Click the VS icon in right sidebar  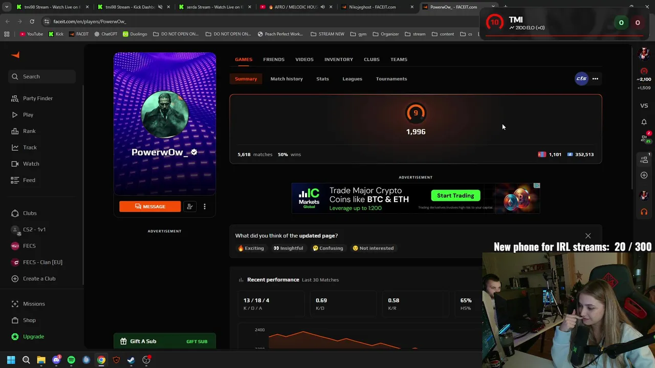click(644, 106)
